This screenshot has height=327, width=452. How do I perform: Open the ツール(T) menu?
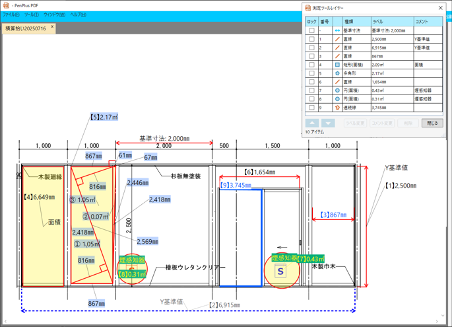(32, 15)
